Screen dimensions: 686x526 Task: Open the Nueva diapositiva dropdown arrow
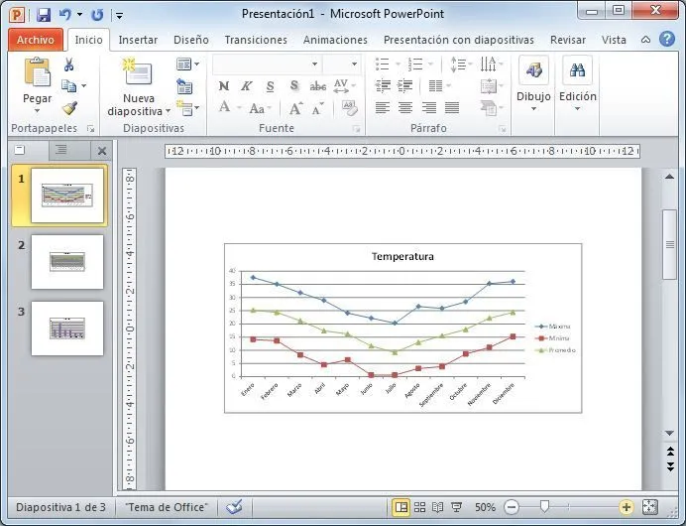[168, 111]
